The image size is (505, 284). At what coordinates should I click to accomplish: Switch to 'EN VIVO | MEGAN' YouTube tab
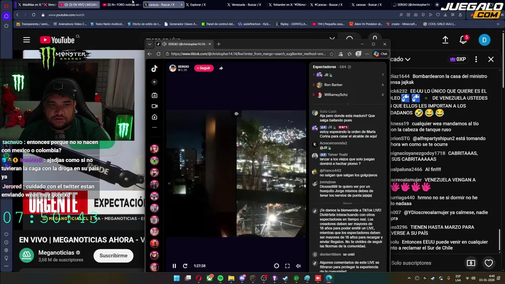tap(78, 5)
